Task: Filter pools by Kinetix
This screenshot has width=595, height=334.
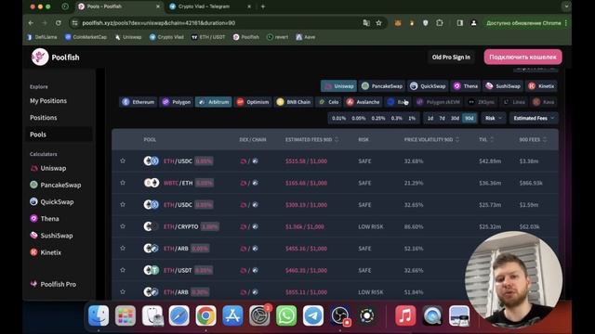Action: (541, 86)
